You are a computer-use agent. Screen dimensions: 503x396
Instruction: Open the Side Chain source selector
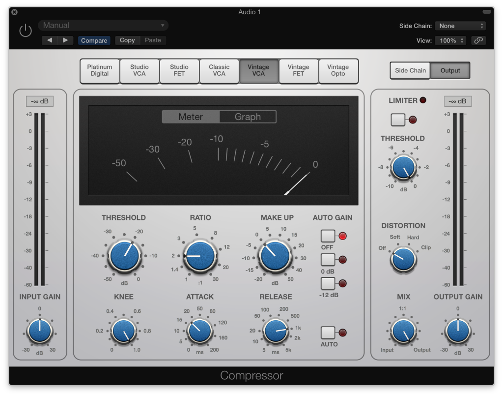(460, 26)
